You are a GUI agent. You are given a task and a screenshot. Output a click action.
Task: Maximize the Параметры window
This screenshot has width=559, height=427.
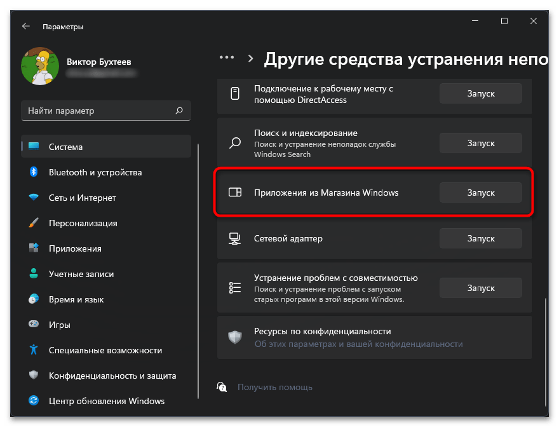pos(504,21)
